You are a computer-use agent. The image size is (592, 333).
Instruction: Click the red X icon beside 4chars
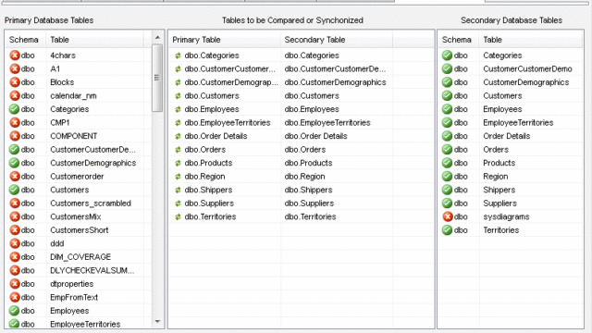[x=15, y=55]
